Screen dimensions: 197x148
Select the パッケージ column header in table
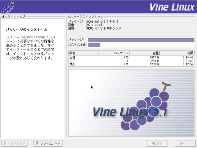(x=114, y=53)
